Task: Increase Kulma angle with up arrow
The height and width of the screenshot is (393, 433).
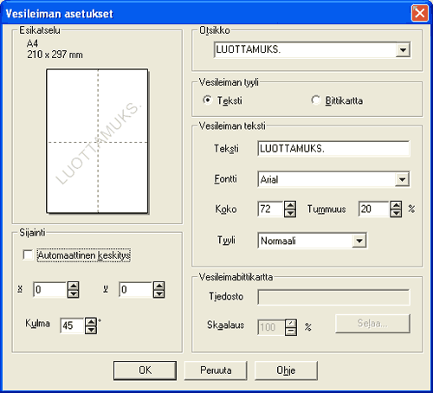Action: pos(91,322)
